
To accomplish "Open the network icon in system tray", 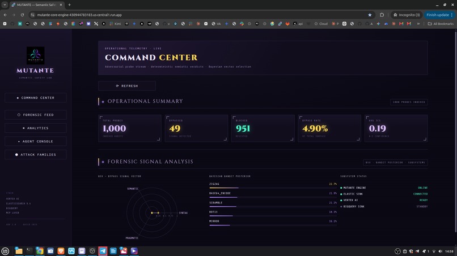I will (x=434, y=251).
